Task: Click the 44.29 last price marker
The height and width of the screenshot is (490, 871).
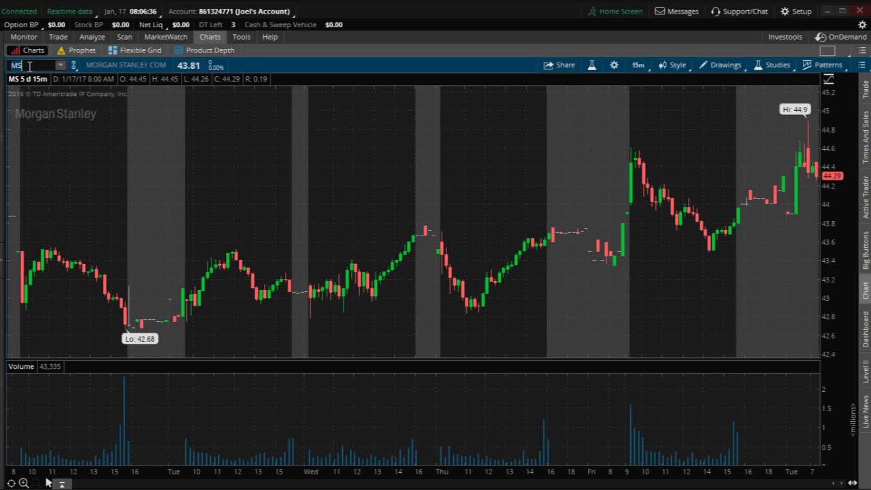Action: click(x=832, y=176)
